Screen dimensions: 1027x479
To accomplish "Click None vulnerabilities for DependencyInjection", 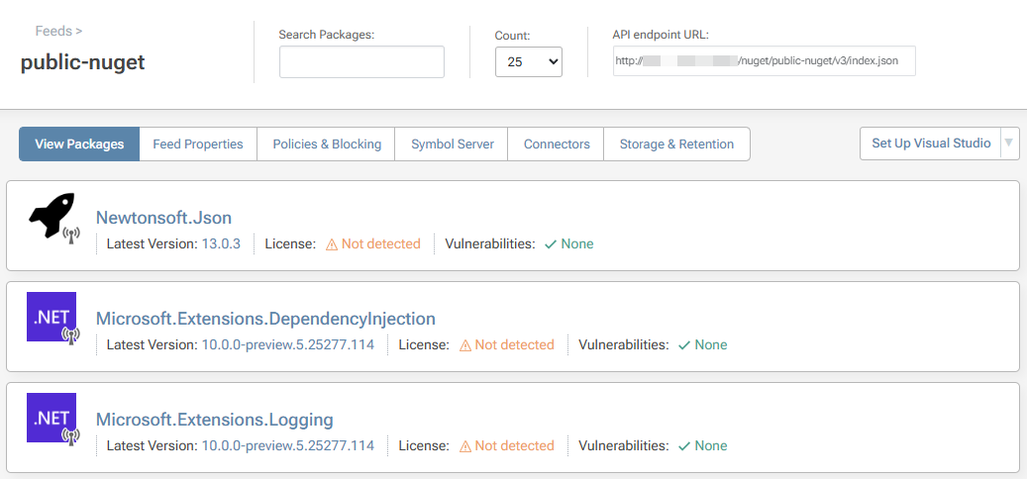I will pos(711,344).
